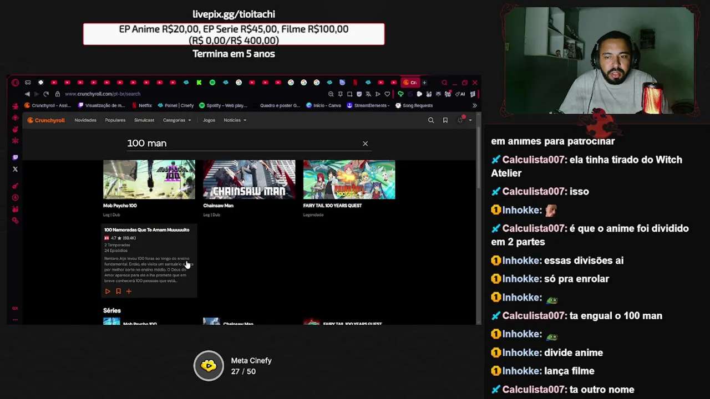The height and width of the screenshot is (399, 710).
Task: Show hidden bookmarks via the overflow chevron
Action: pyautogui.click(x=474, y=105)
